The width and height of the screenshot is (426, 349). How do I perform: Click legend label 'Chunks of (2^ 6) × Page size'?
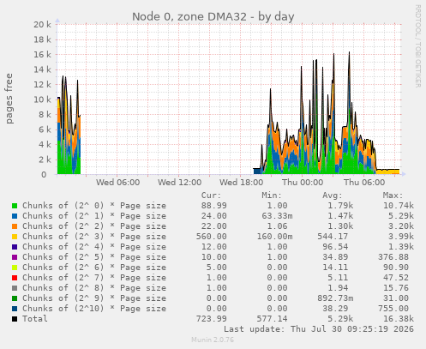pos(94,268)
